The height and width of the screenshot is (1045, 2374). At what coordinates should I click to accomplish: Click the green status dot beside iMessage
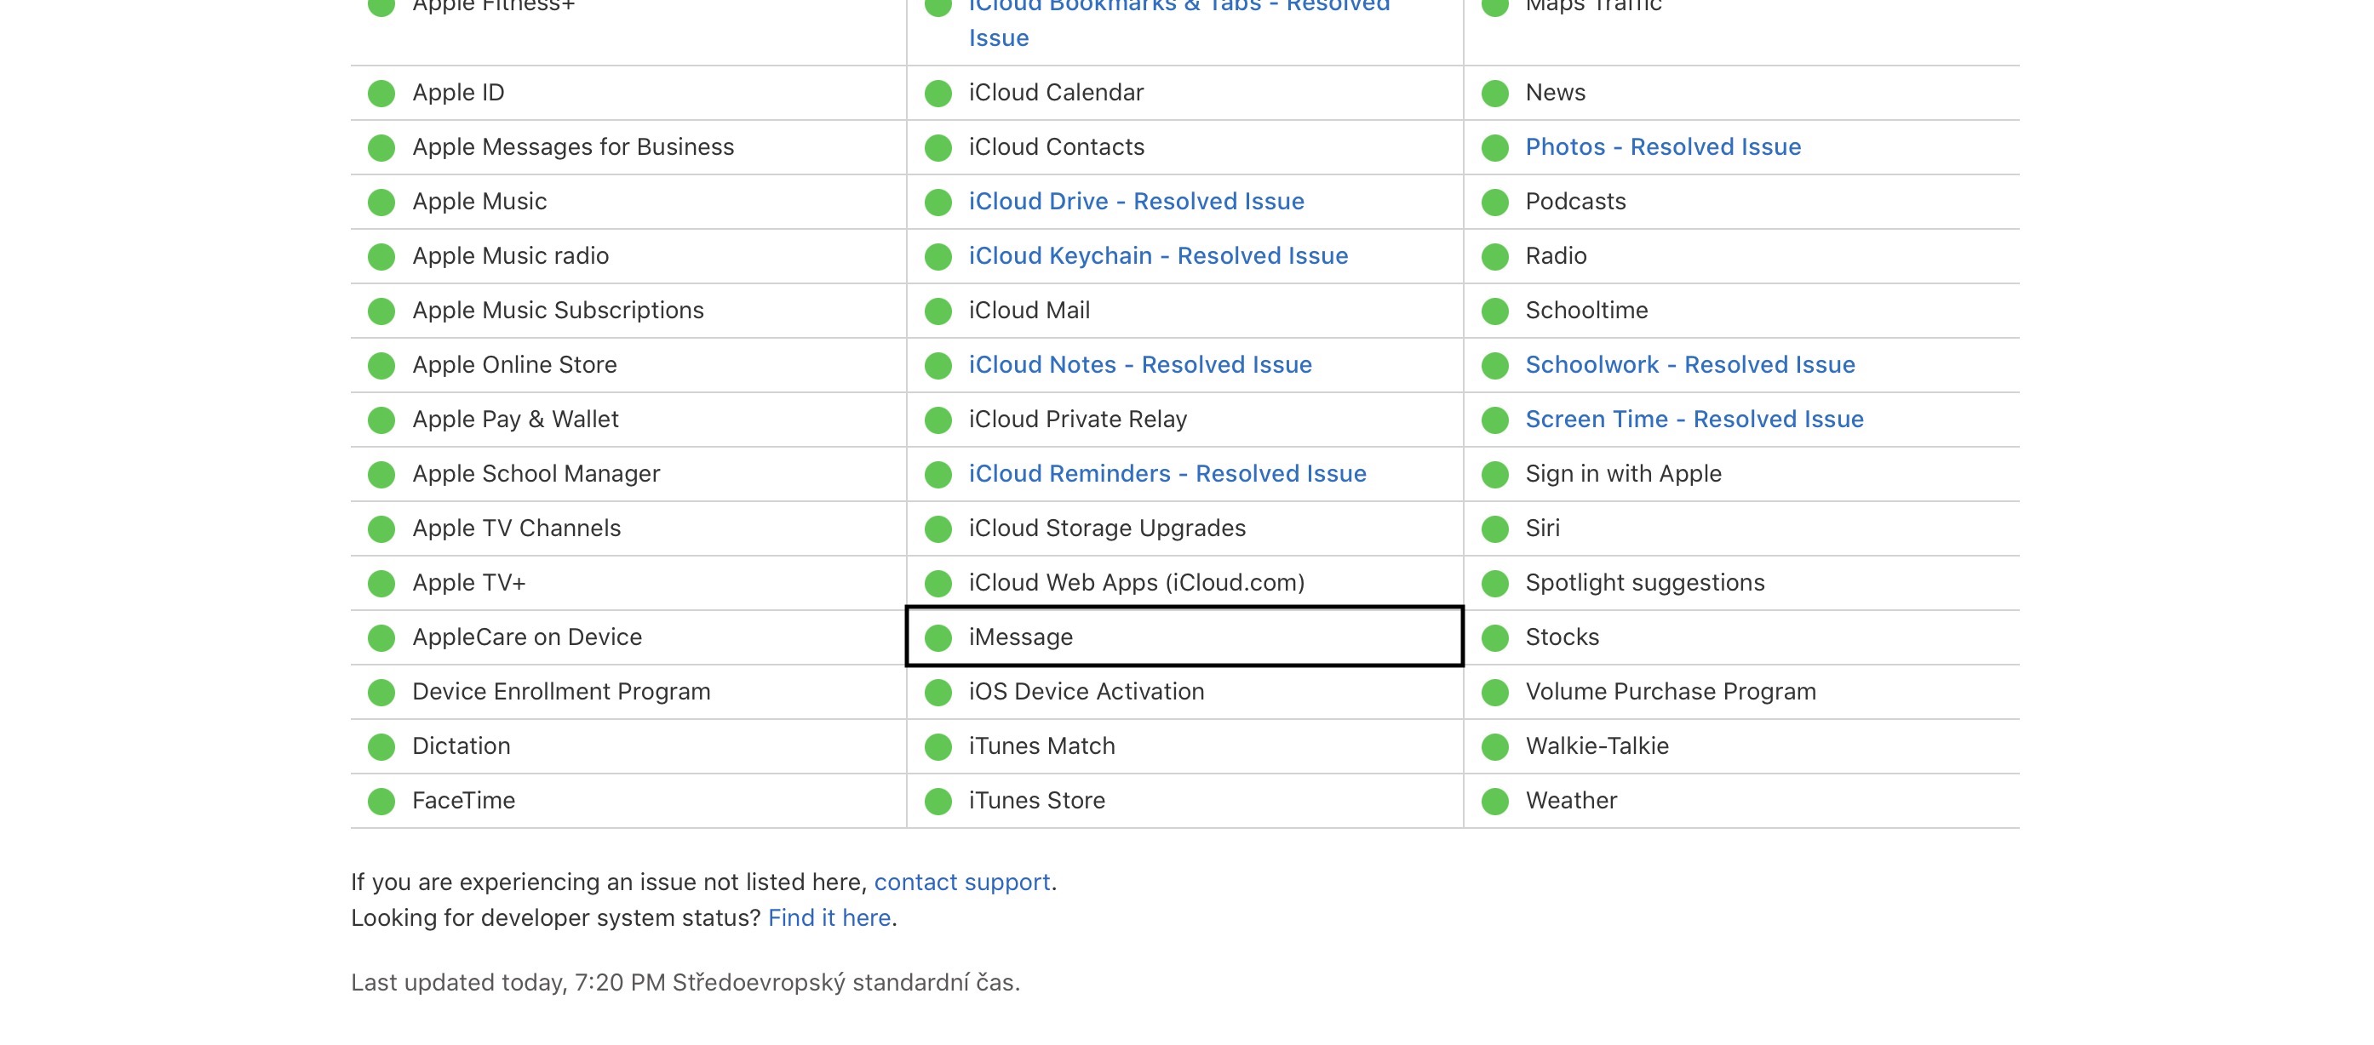click(938, 637)
